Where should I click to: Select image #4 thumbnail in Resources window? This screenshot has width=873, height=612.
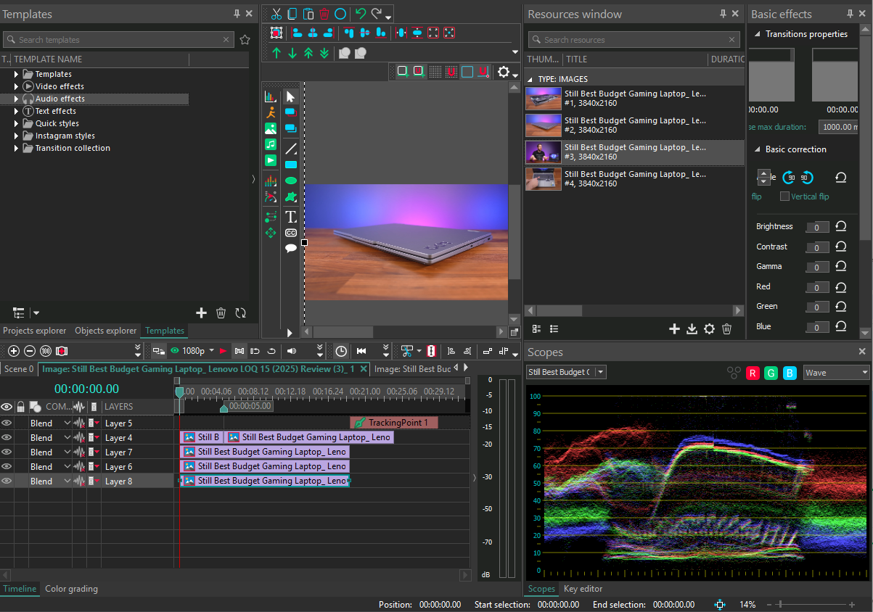click(543, 179)
